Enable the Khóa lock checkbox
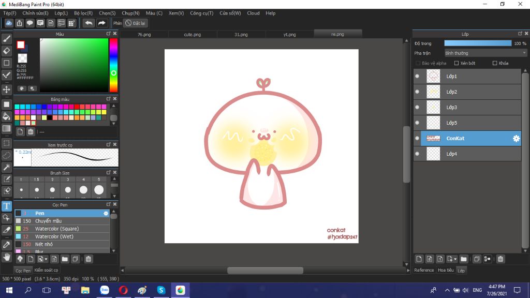530x298 pixels. (x=495, y=63)
